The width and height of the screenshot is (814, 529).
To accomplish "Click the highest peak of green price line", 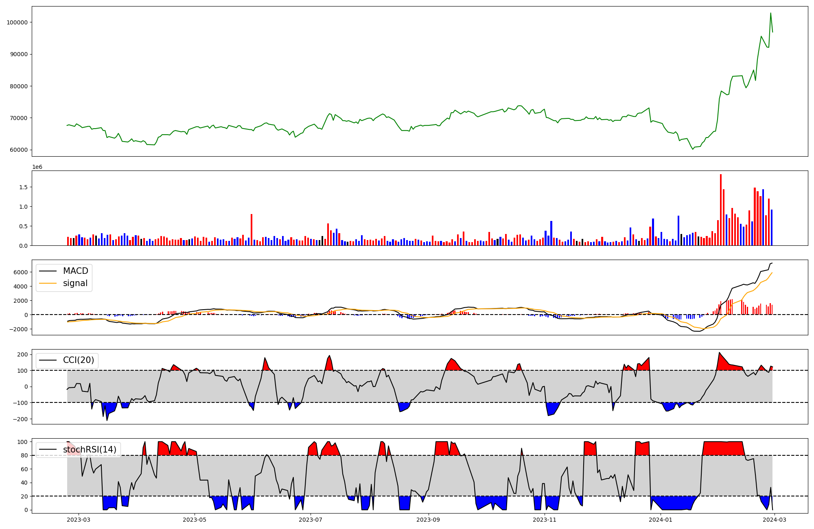I will (x=770, y=13).
